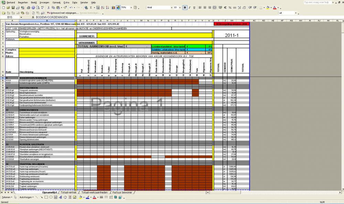Click the Save icon in the toolbar
Viewport: 344px width, 204px height.
point(12,8)
